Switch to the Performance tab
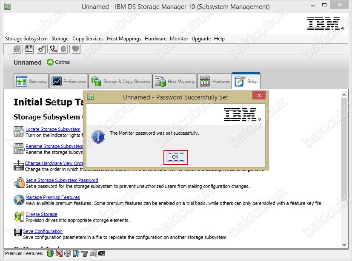Image resolution: width=352 pixels, height=261 pixels. [x=69, y=81]
